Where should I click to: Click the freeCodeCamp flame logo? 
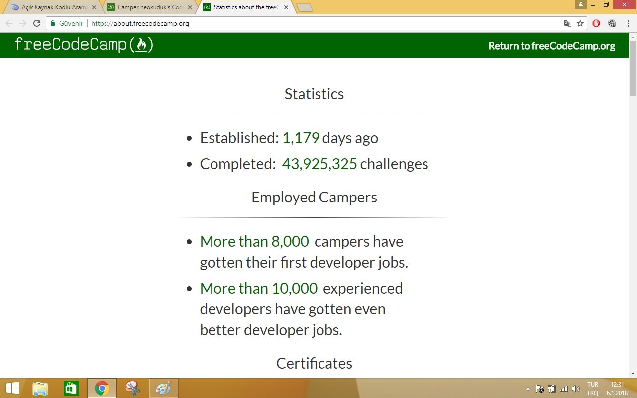[x=84, y=45]
